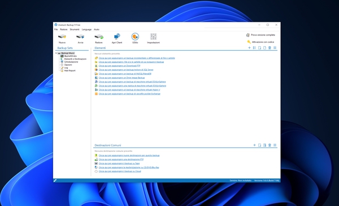Click link to add ESXi/vSphere VM backup
339x206 pixels.
point(132,82)
